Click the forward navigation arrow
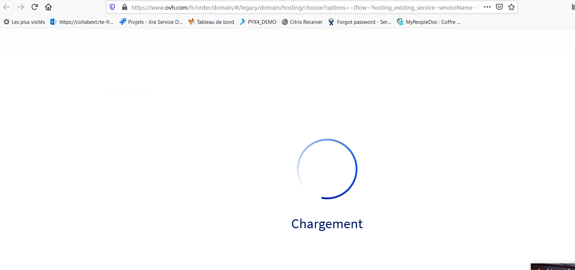The image size is (575, 270). point(21,7)
